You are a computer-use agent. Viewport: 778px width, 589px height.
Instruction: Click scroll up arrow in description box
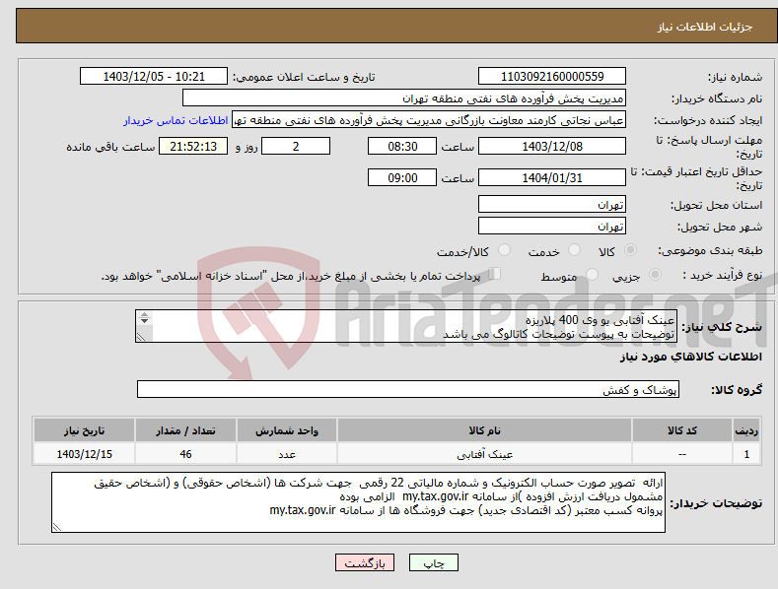pyautogui.click(x=144, y=314)
